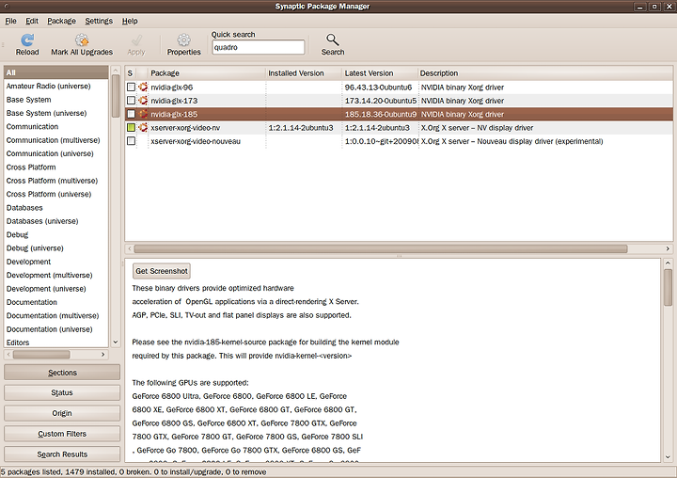Click the Search magnifier icon
677x478 pixels.
(x=333, y=40)
